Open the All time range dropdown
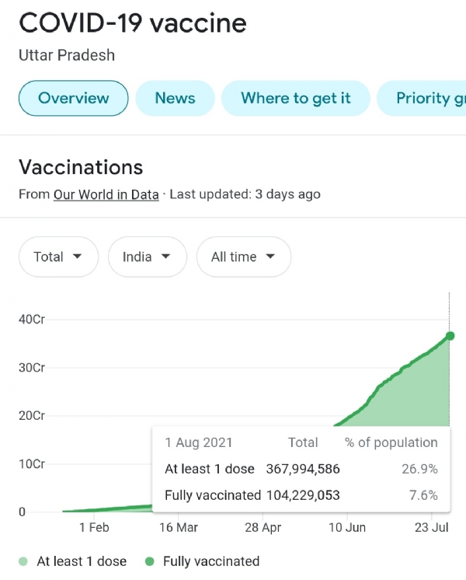Screen dimensions: 466x580 coord(244,257)
